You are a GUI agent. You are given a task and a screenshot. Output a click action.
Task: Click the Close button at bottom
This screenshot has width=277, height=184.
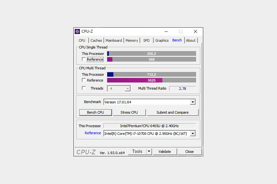point(189,152)
